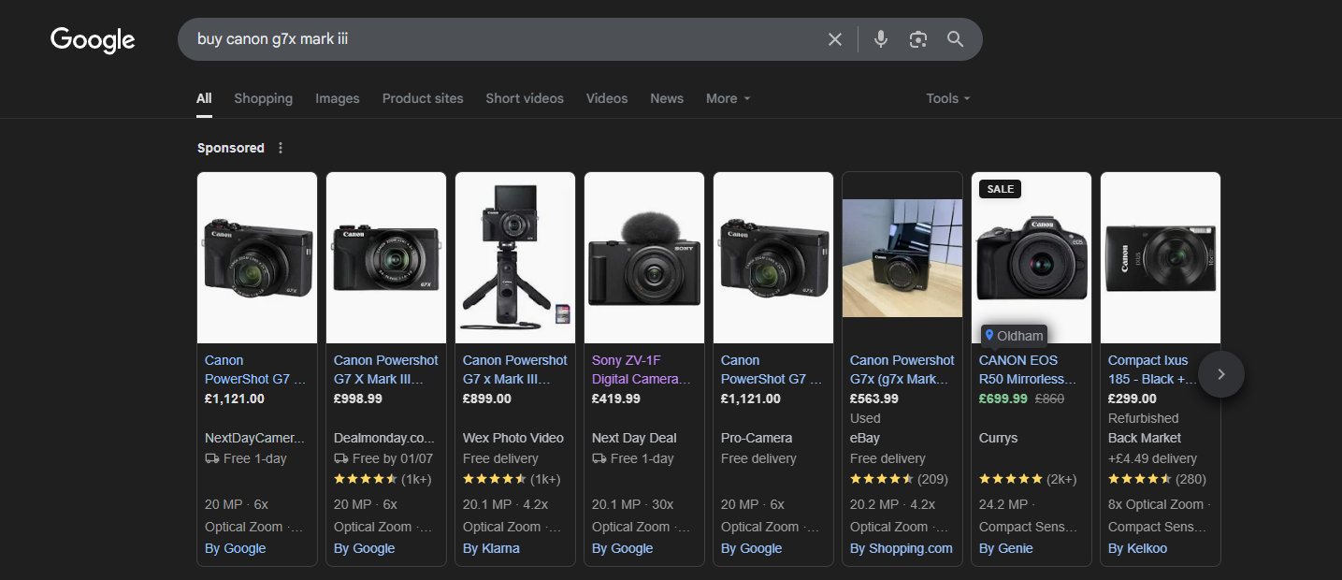Click By Kelkoo link
The image size is (1342, 580).
pyautogui.click(x=1138, y=548)
